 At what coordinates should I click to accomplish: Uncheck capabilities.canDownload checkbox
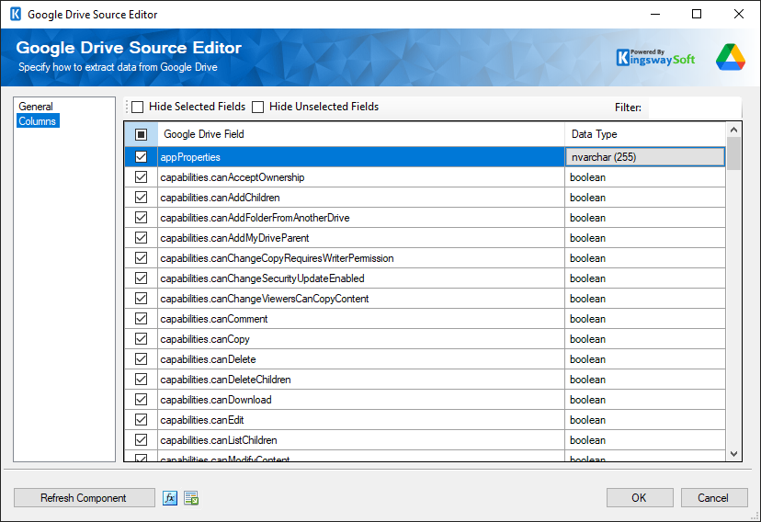(142, 399)
